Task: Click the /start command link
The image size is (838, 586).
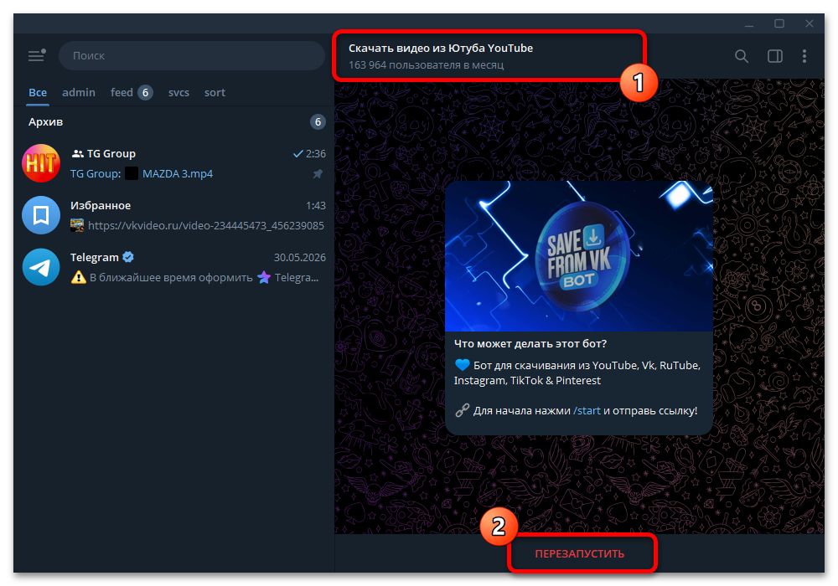Action: click(587, 410)
